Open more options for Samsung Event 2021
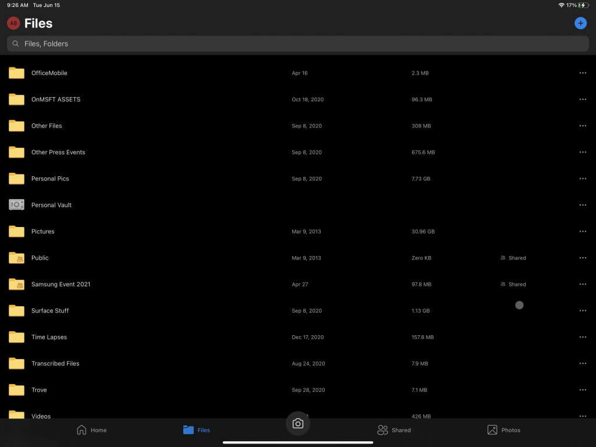This screenshot has width=596, height=447. [x=582, y=284]
